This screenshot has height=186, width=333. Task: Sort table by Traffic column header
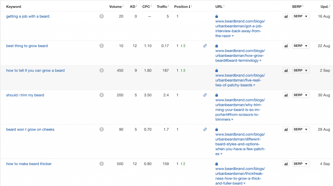point(162,6)
